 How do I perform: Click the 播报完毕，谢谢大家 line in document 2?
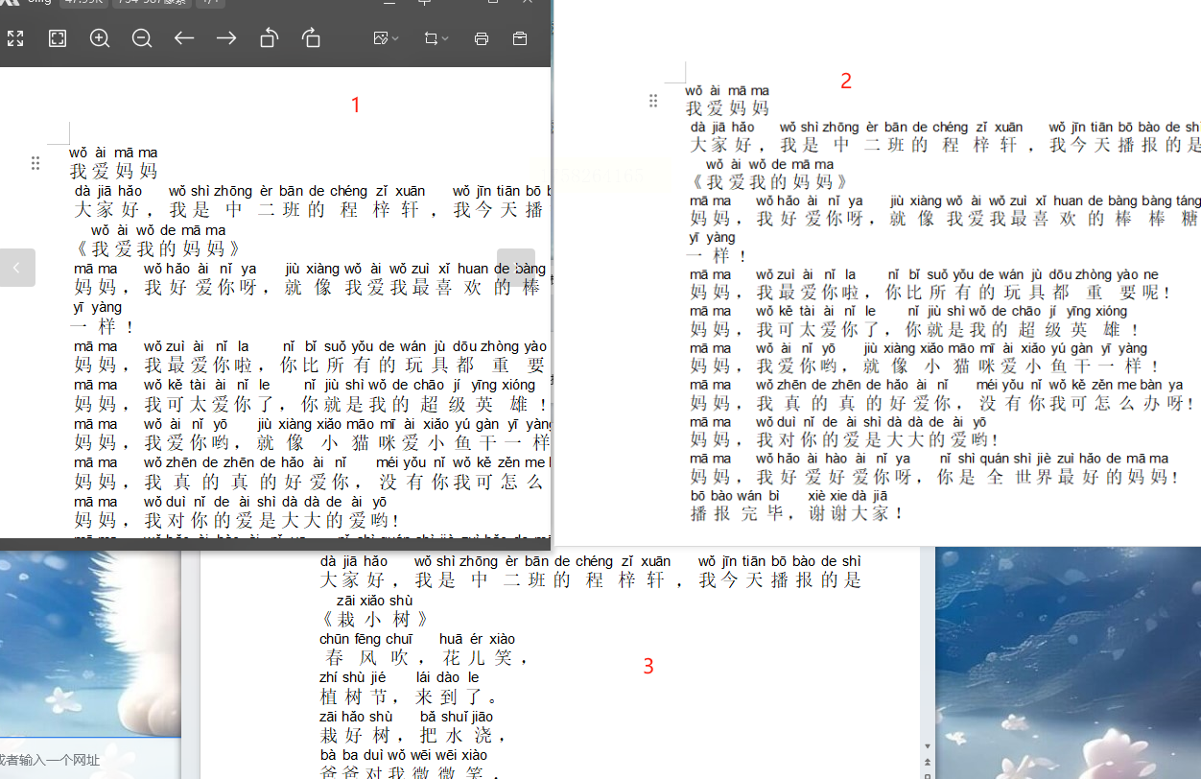(x=796, y=513)
